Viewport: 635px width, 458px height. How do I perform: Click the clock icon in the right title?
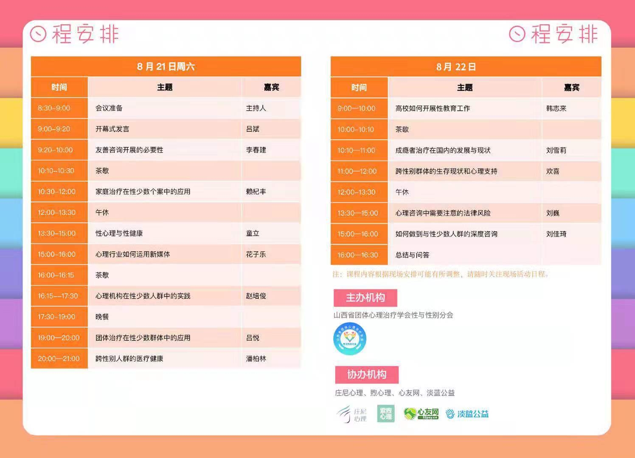517,34
